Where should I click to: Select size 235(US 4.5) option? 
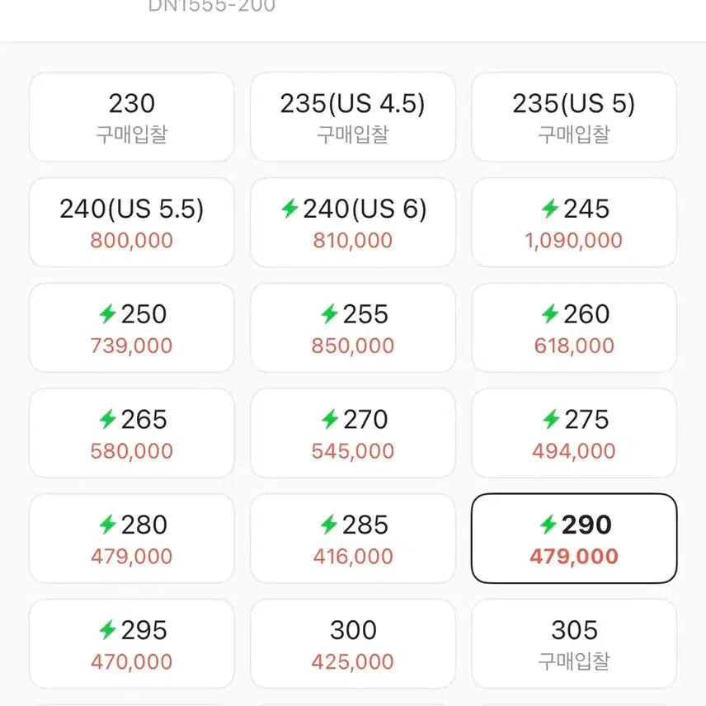pos(352,116)
